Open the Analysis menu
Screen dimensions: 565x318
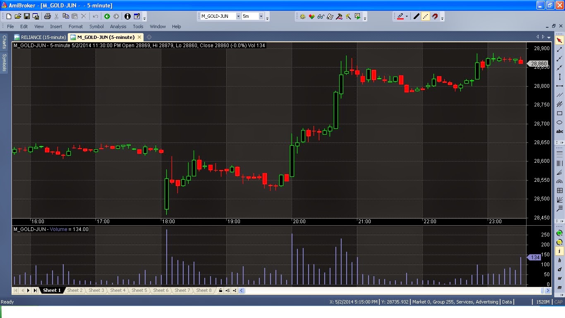pyautogui.click(x=118, y=26)
